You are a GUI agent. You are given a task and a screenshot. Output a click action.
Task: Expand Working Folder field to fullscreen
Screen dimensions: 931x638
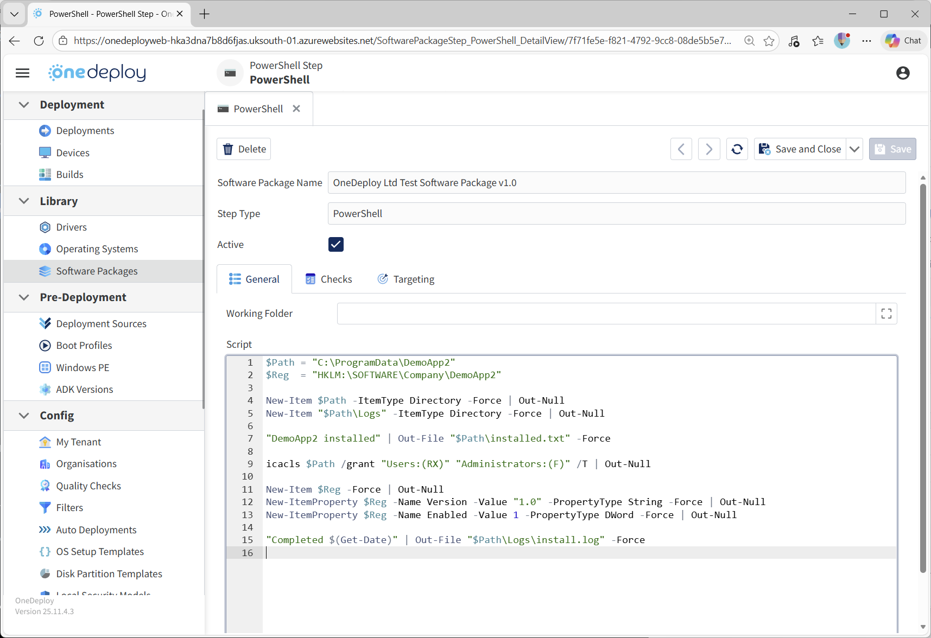point(886,314)
